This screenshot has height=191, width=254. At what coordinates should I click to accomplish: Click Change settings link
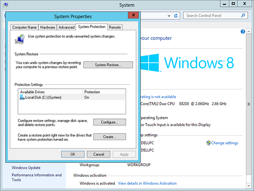[x=225, y=143]
